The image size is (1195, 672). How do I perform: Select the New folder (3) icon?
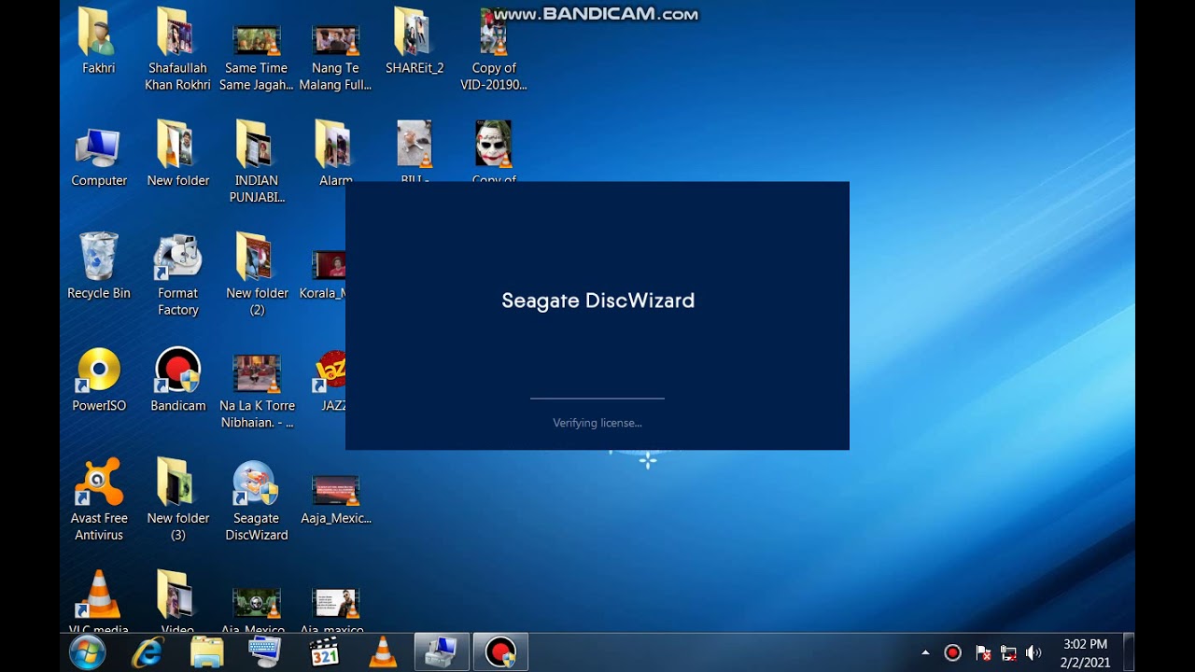(177, 500)
